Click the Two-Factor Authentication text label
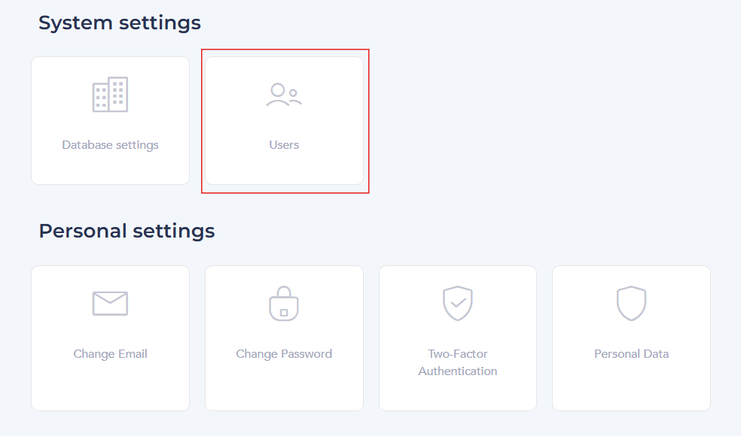 coord(457,362)
